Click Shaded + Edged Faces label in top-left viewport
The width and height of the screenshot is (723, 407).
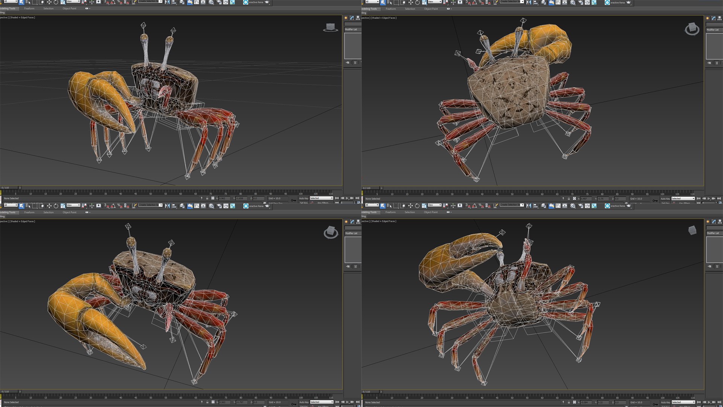(22, 17)
